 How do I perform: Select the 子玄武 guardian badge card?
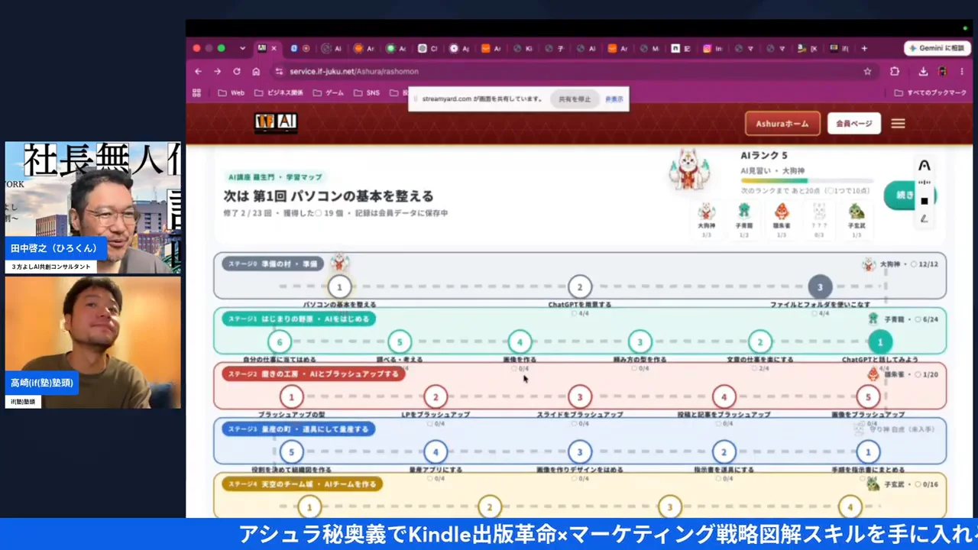coord(857,220)
